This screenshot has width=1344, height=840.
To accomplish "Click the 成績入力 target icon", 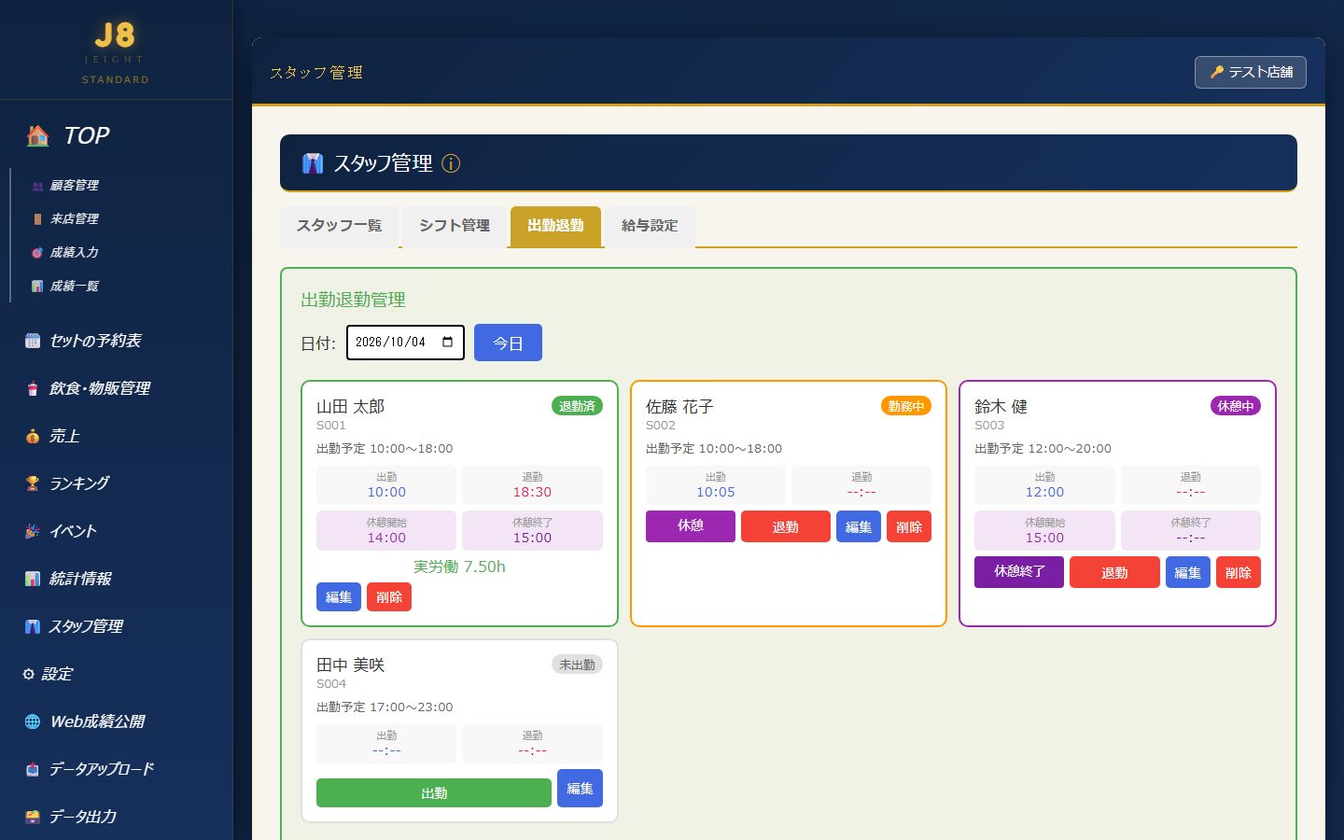I will point(37,253).
